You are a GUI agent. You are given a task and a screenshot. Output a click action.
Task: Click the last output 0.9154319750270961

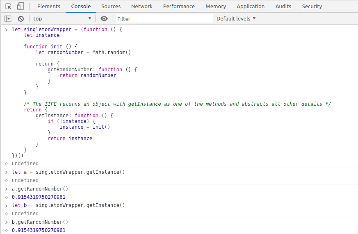(x=39, y=230)
